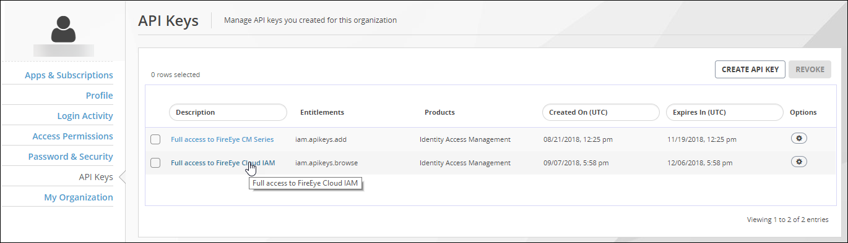
Task: Click the Description filter field
Action: [x=228, y=112]
